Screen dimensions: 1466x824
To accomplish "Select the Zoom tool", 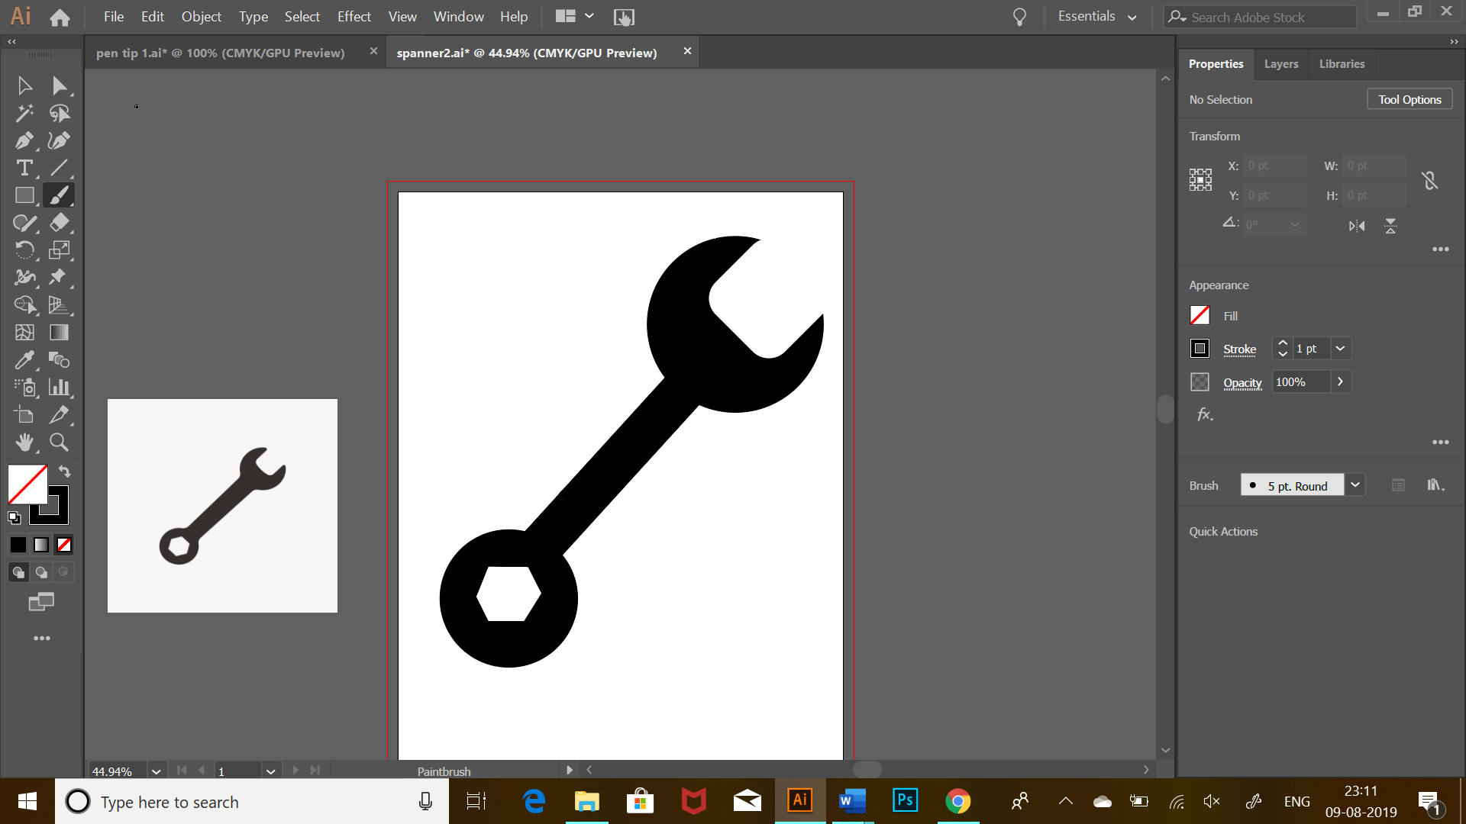I will pyautogui.click(x=59, y=443).
